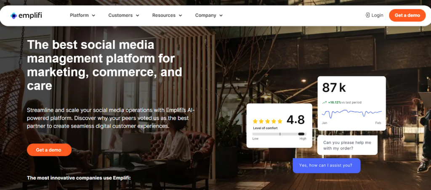The width and height of the screenshot is (431, 190).
Task: Click the header Get a demo button
Action: [407, 16]
